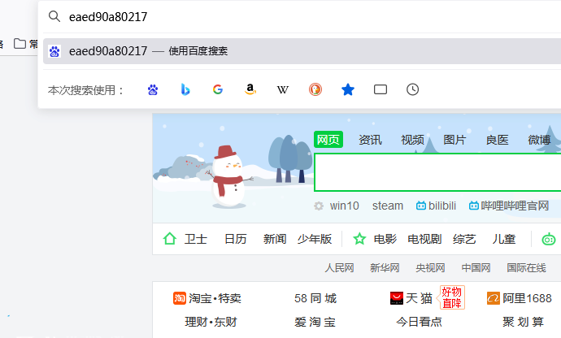Screen dimensions: 561x338
Task: Click the 好物直降 promo badge
Action: coord(452,297)
